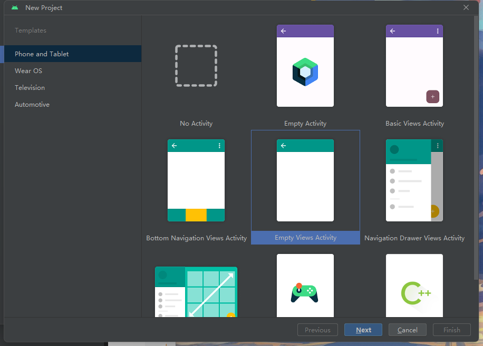
Task: Click the highlighted Empty Views Activity label
Action: point(305,238)
